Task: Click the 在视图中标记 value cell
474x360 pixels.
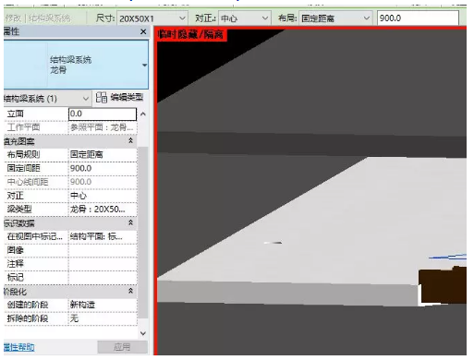Action: tap(103, 236)
